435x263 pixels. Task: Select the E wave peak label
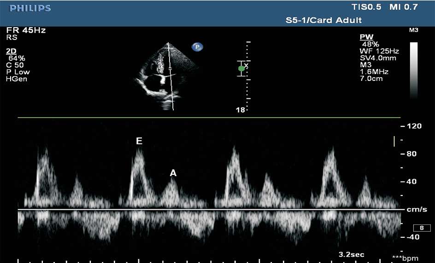(x=139, y=141)
